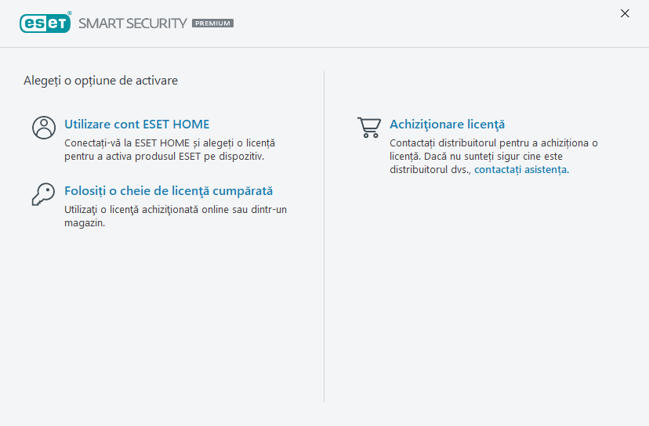Select Folosiți o cheie de licență cumpărată
This screenshot has width=649, height=426.
[x=169, y=191]
